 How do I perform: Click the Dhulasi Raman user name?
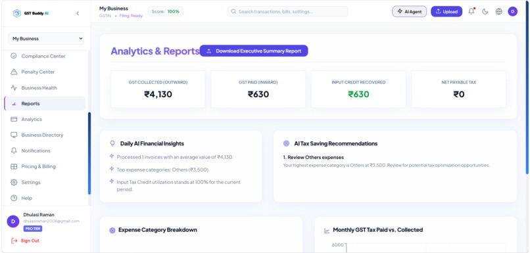coord(39,215)
